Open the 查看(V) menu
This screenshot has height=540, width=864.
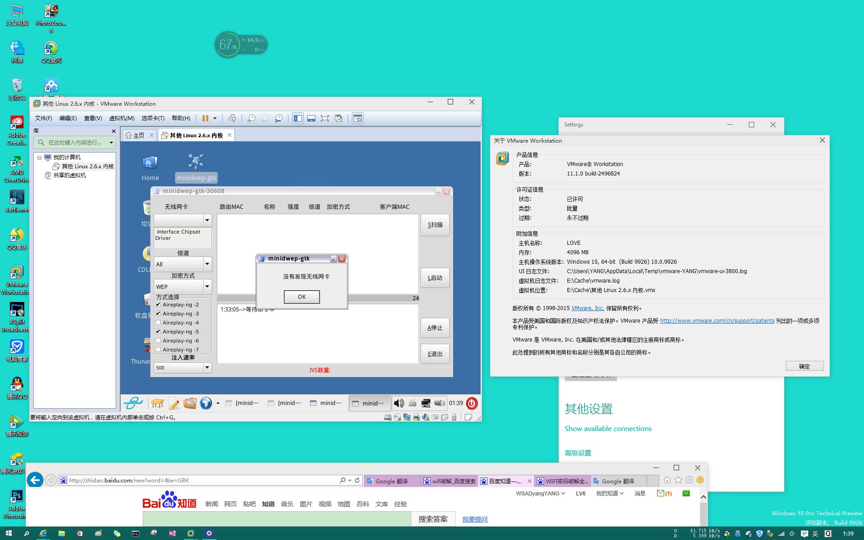click(x=93, y=118)
